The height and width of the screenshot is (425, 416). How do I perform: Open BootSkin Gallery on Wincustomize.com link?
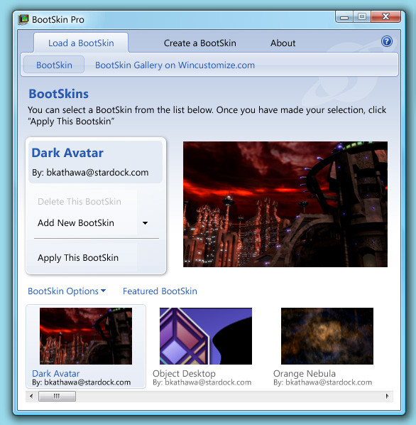175,65
